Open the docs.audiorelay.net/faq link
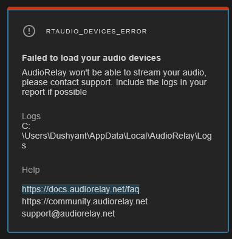Image resolution: width=232 pixels, height=239 pixels. tap(81, 189)
